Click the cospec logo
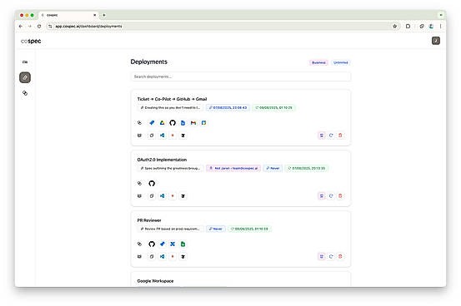461x306 pixels. tap(31, 41)
